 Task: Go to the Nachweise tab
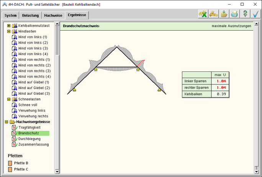pyautogui.click(x=53, y=16)
